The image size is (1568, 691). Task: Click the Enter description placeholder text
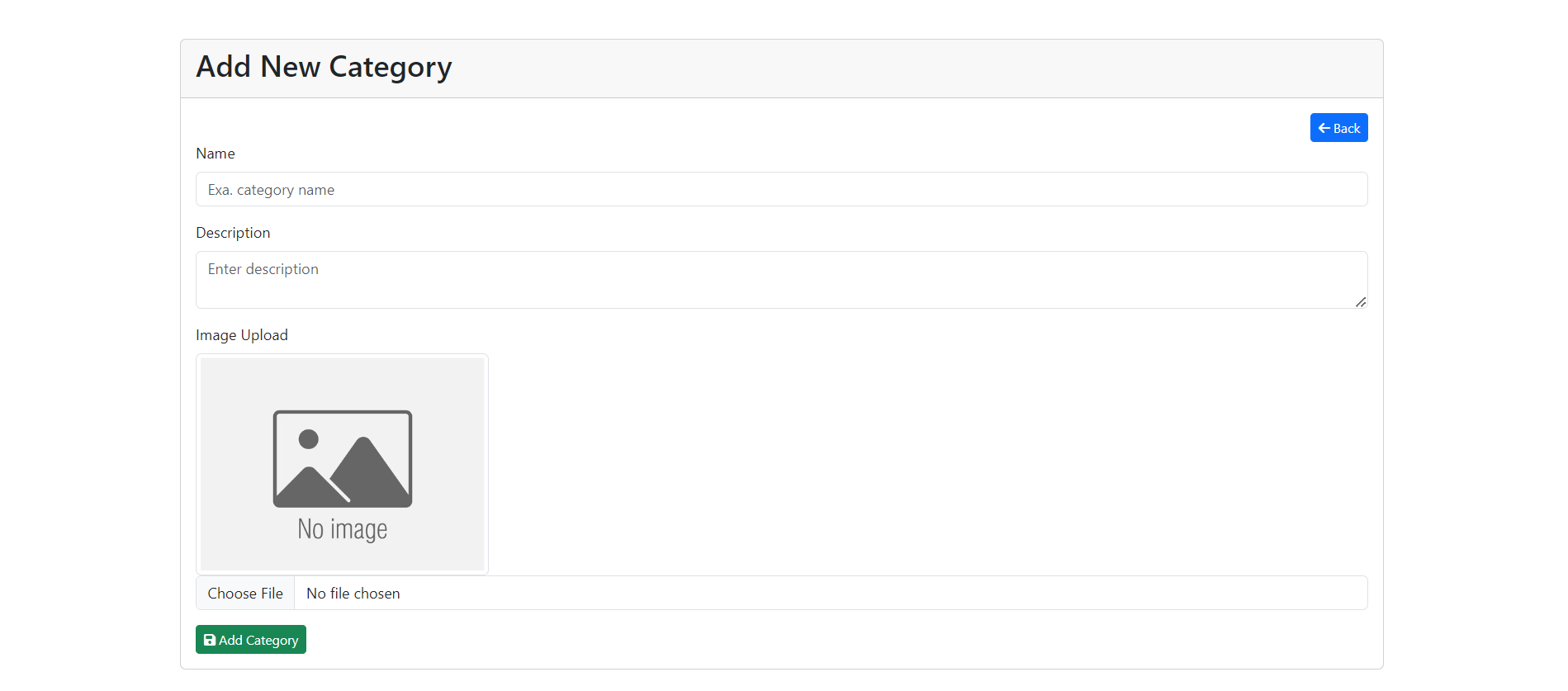pos(263,268)
